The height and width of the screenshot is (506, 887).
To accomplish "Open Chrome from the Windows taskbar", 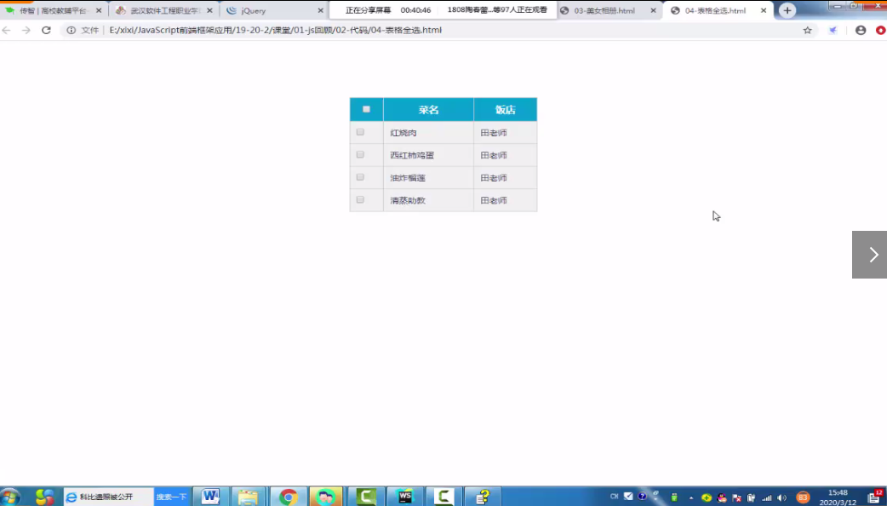I will pos(289,497).
